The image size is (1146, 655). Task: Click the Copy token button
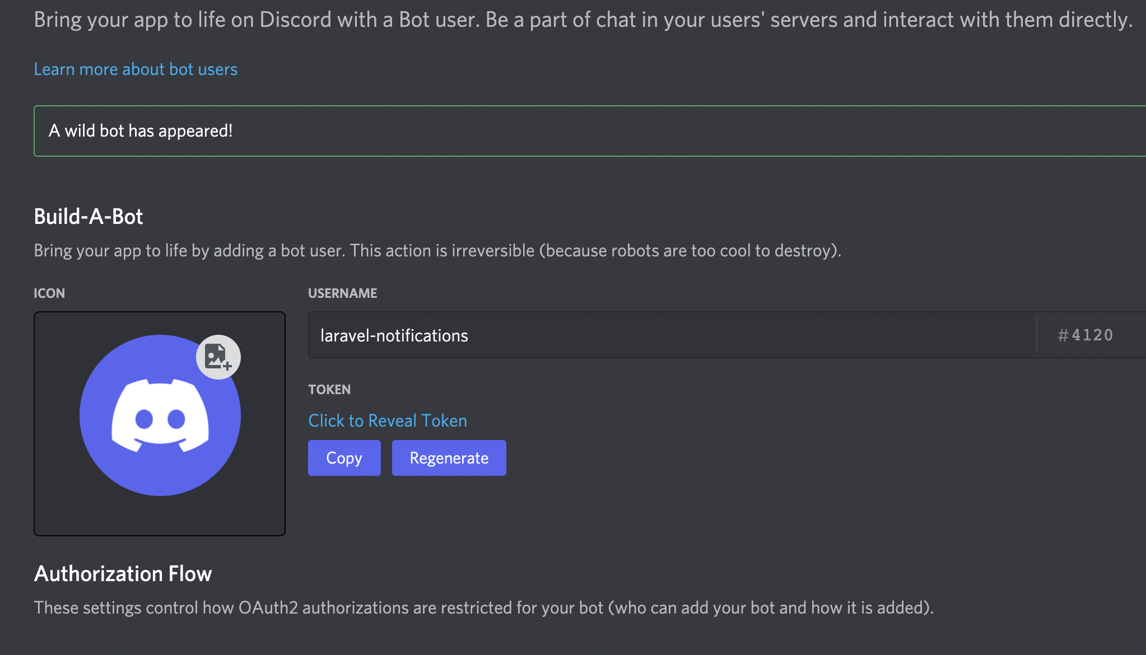click(x=342, y=457)
